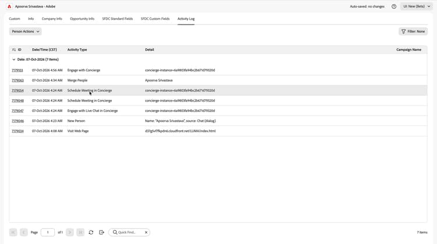Click the page number input field
Screen dimensions: 437x244
pos(48,232)
